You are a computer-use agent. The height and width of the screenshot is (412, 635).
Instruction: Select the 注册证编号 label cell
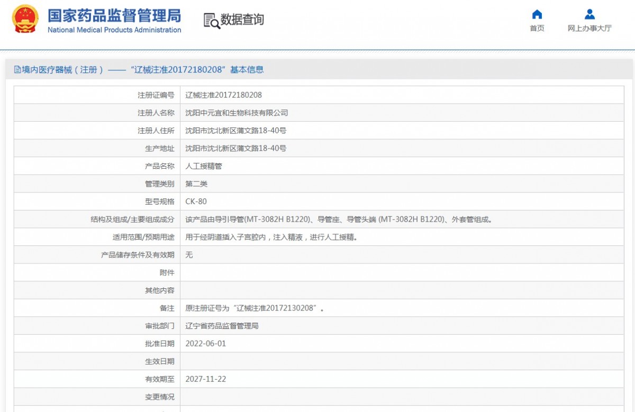(x=97, y=95)
